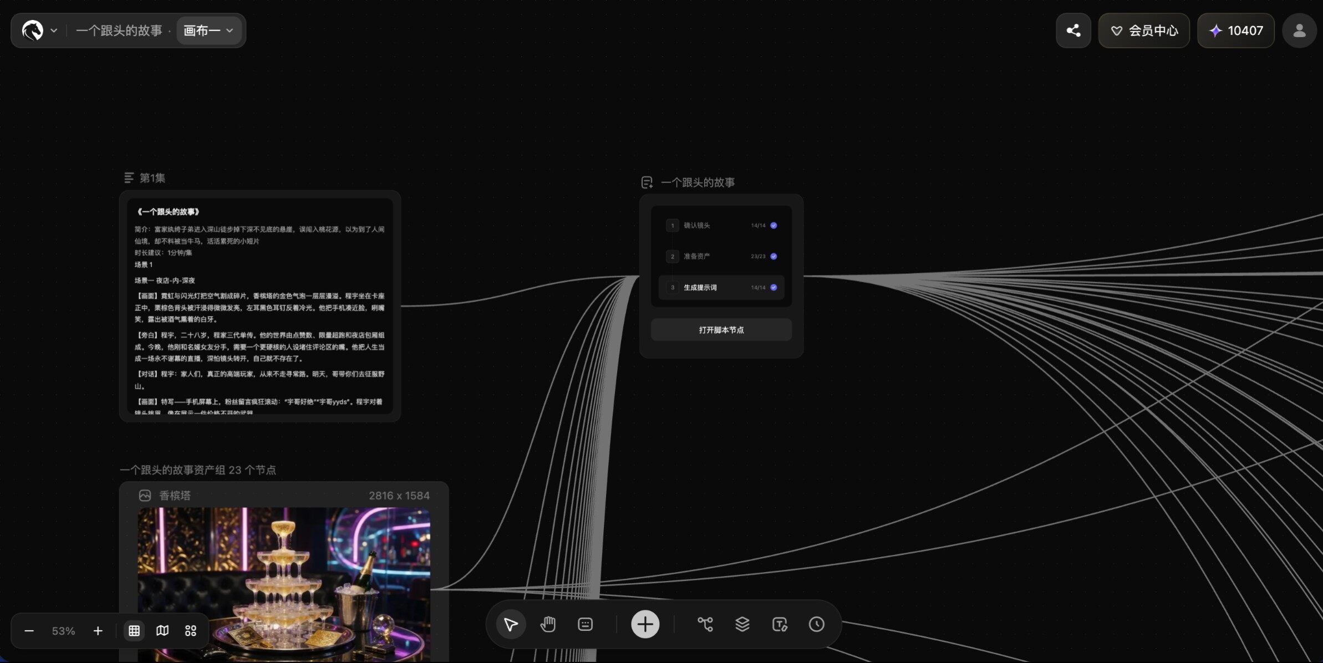
Task: Click the 10407 credits balance button
Action: [x=1236, y=30]
